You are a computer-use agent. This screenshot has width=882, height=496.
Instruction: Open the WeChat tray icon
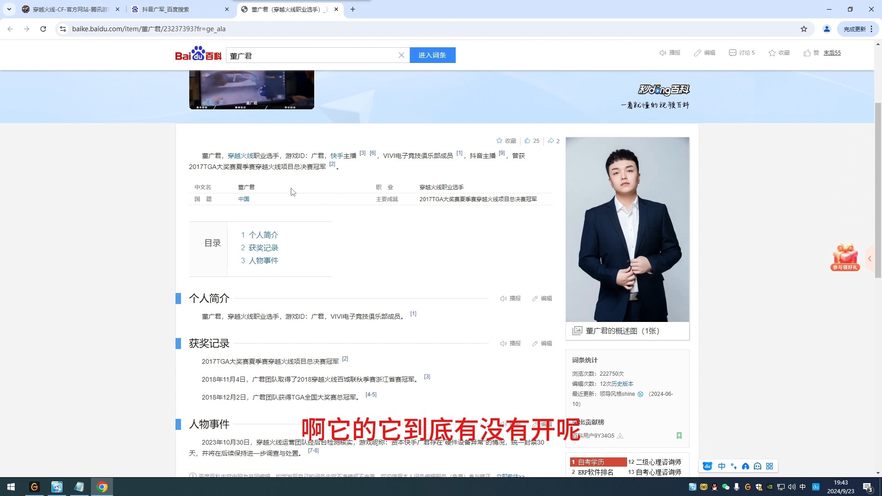point(726,487)
